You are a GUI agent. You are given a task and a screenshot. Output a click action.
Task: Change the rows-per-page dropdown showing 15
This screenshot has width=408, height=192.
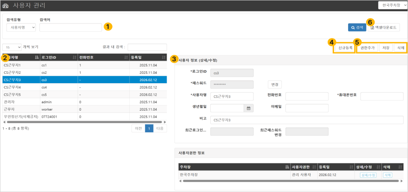[x=12, y=47]
